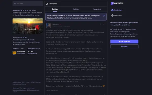Click the post timestamp of Sir thalon's post
This screenshot has height=95, width=152.
tap(104, 24)
